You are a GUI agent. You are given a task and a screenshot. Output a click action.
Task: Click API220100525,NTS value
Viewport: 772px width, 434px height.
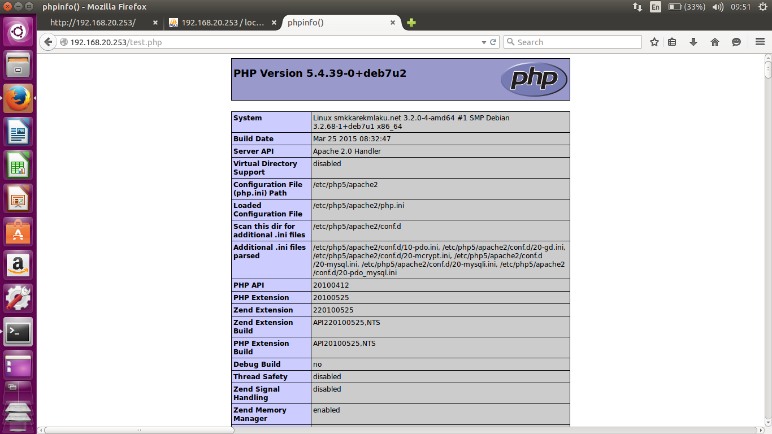point(348,323)
